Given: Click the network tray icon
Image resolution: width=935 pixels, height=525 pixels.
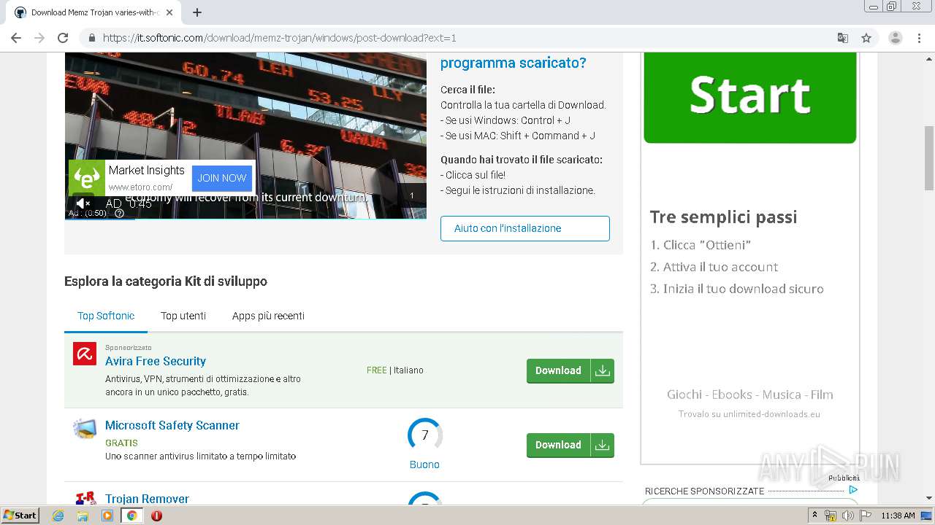Looking at the screenshot, I should coord(831,516).
